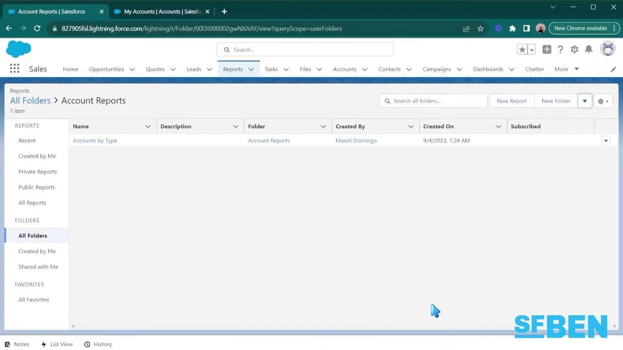The height and width of the screenshot is (350, 623).
Task: Focus the Search all folders field
Action: pyautogui.click(x=433, y=101)
